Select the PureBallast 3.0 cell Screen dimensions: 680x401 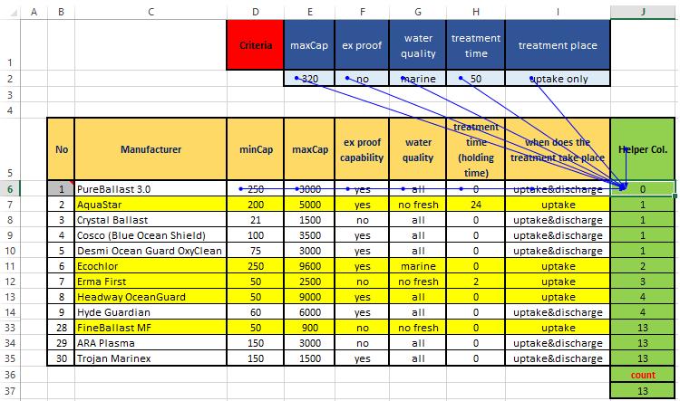[151, 189]
